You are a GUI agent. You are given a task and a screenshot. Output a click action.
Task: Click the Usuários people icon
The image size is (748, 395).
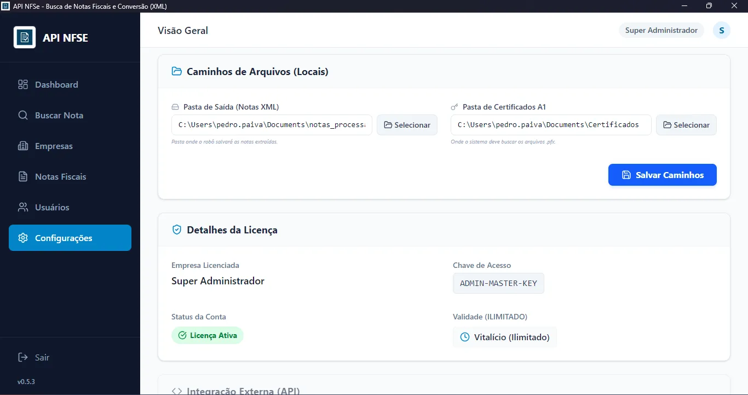click(x=23, y=207)
